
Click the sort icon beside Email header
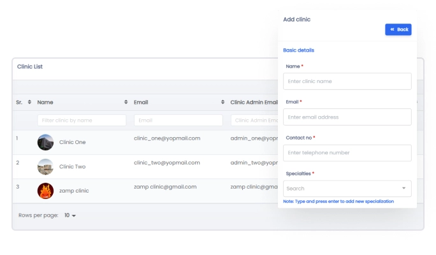[x=222, y=102]
